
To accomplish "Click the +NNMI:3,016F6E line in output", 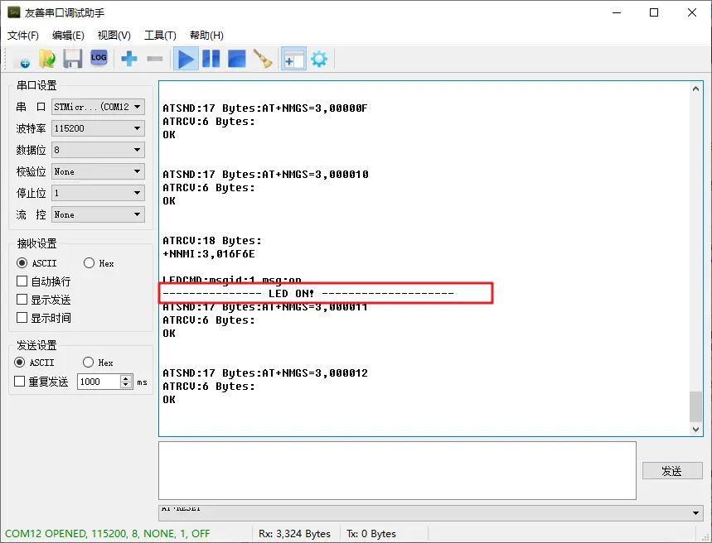I will click(x=209, y=254).
